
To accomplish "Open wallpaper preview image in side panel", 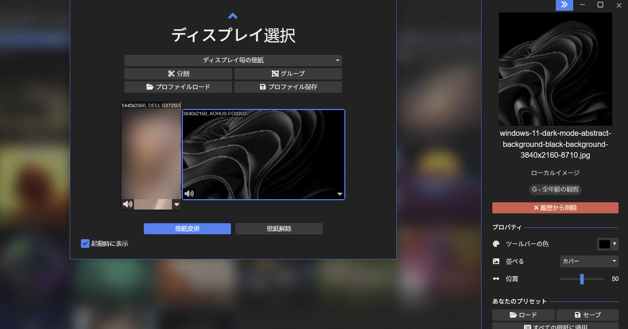I will 555,69.
